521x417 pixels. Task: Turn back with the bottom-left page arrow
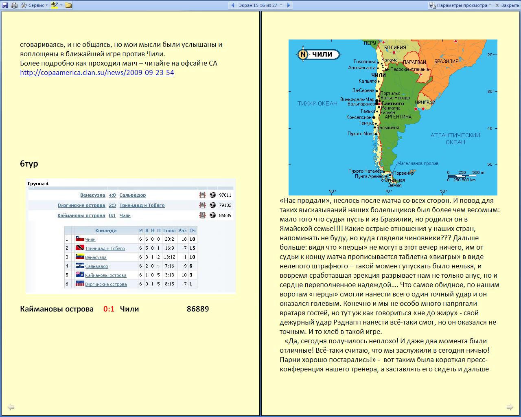11,407
